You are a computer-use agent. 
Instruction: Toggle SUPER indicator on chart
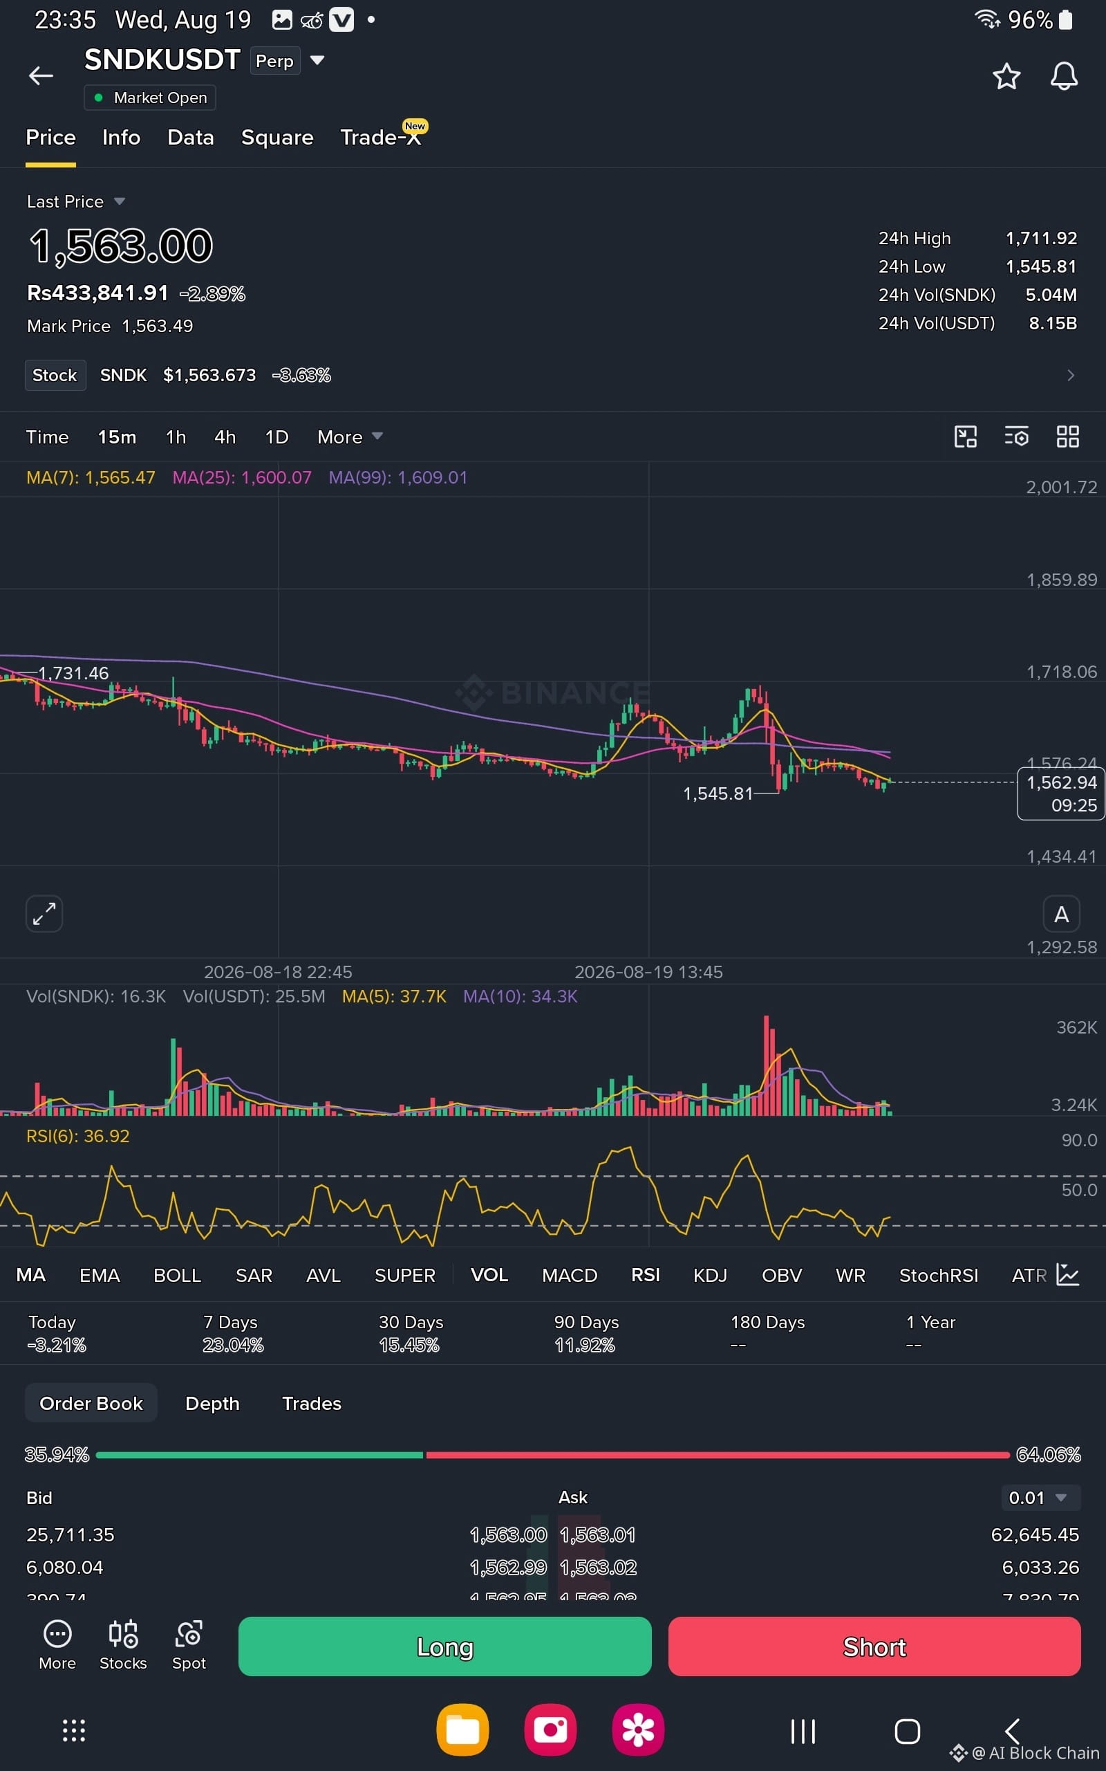point(404,1275)
